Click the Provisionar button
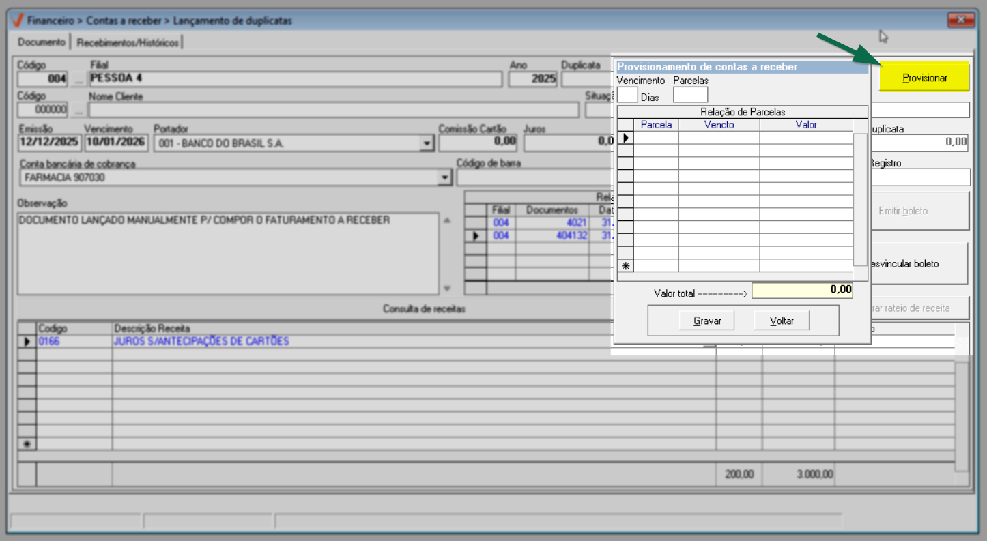Screen dimensions: 987x541 pyautogui.click(x=924, y=78)
